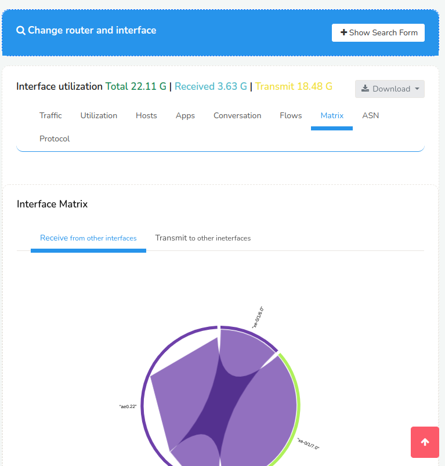Screen dimensions: 445x466
Task: Go to the Apps tab
Action: (x=185, y=115)
